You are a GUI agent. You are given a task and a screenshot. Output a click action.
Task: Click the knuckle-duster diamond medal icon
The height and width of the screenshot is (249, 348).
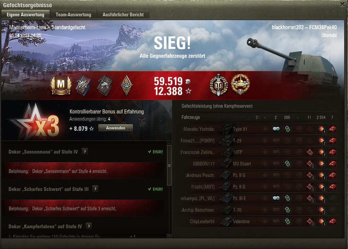[x=127, y=85]
